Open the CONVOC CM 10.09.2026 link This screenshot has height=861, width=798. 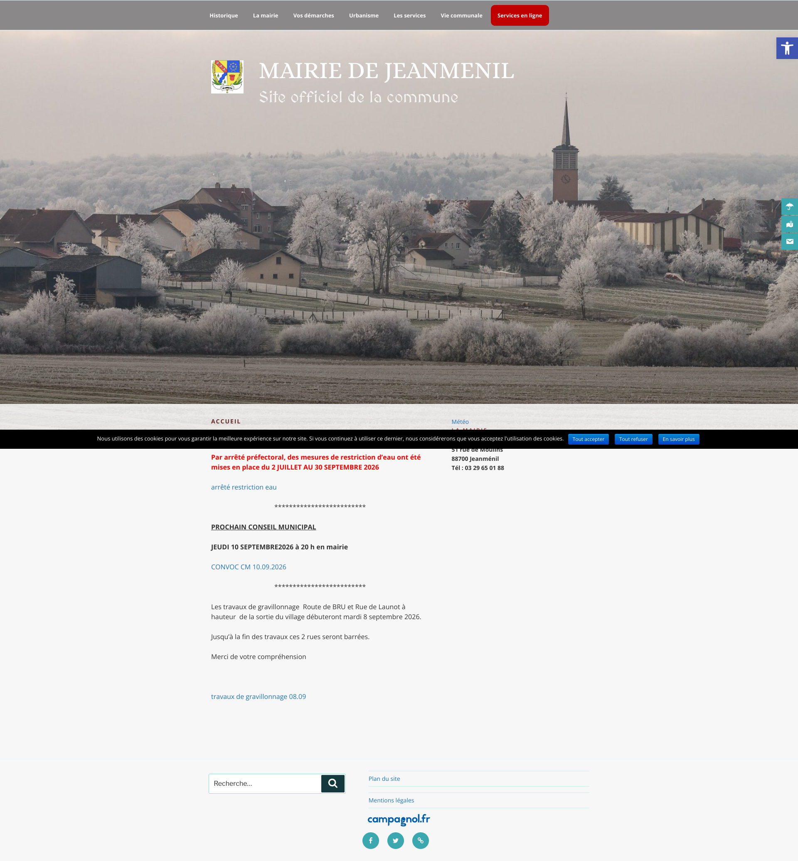[248, 567]
